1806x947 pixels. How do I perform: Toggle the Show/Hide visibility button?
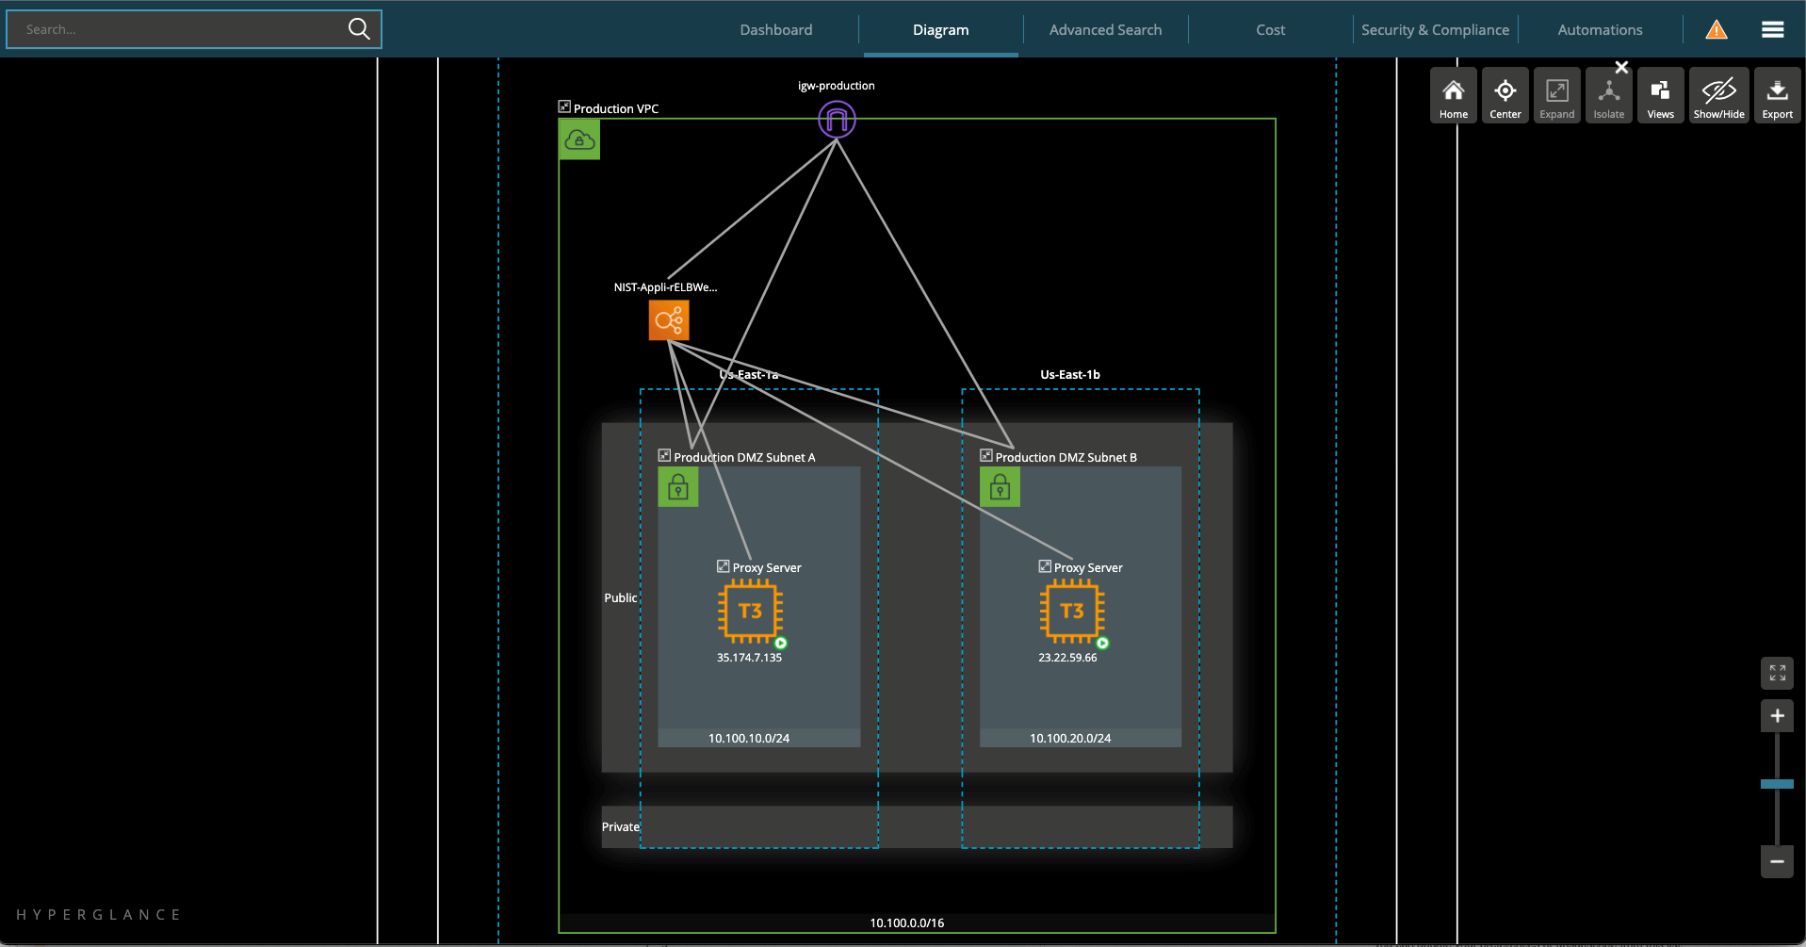(1718, 95)
